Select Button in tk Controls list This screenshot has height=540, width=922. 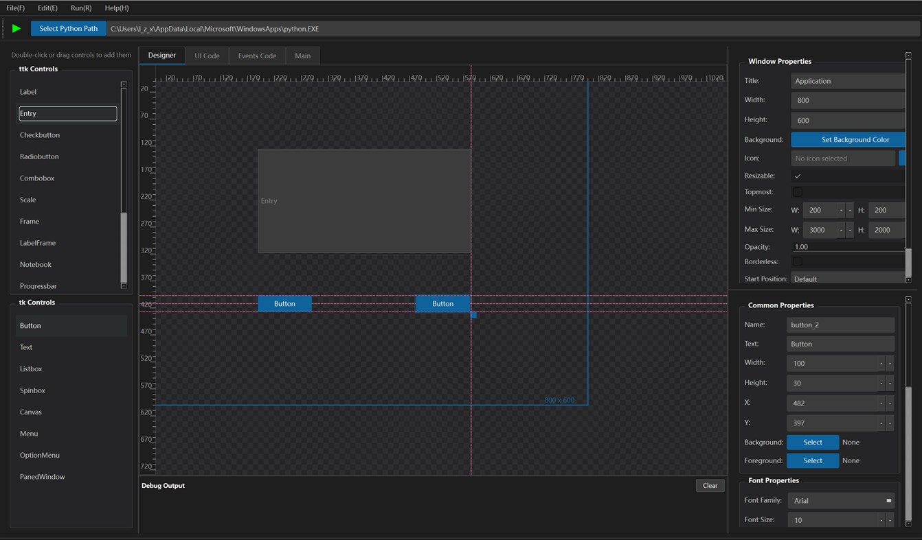[71, 326]
